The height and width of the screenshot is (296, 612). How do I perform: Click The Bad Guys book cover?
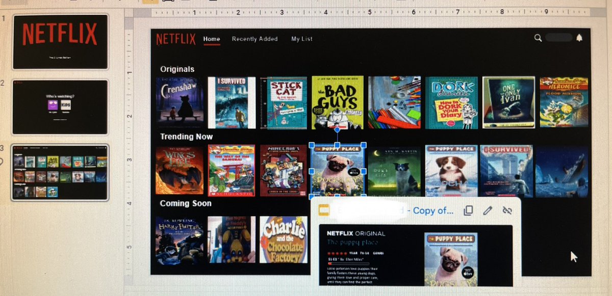pyautogui.click(x=337, y=102)
